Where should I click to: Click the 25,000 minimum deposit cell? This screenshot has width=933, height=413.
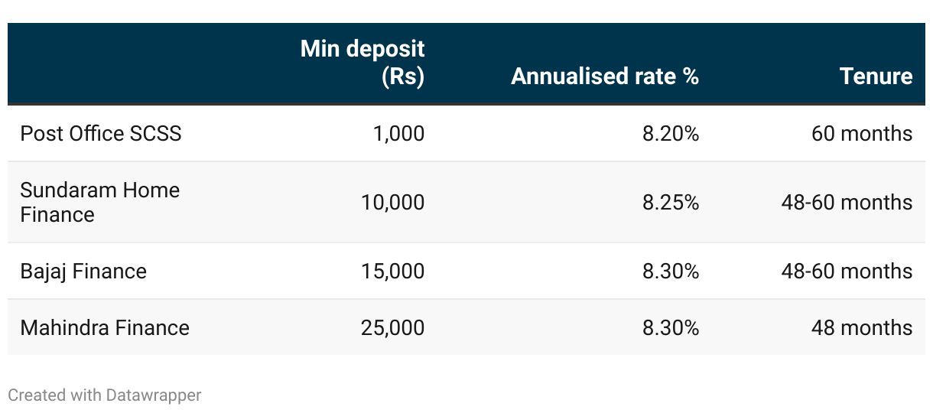coord(392,328)
